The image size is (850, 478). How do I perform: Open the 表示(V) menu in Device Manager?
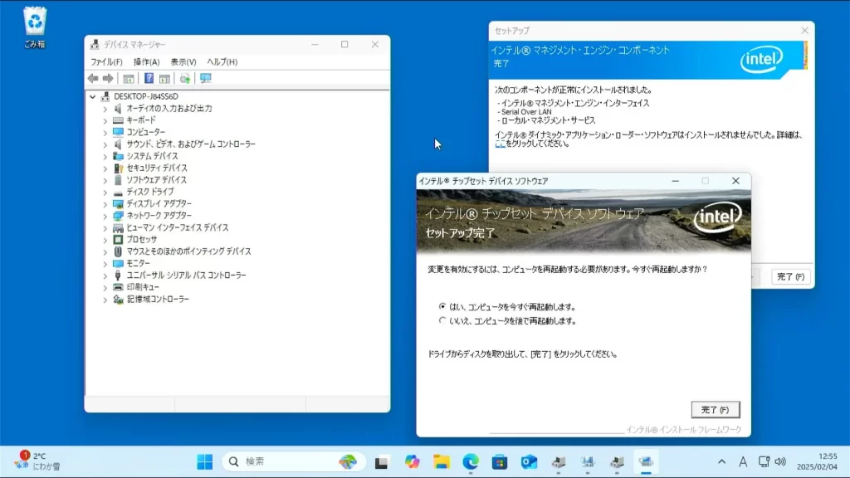click(x=183, y=61)
